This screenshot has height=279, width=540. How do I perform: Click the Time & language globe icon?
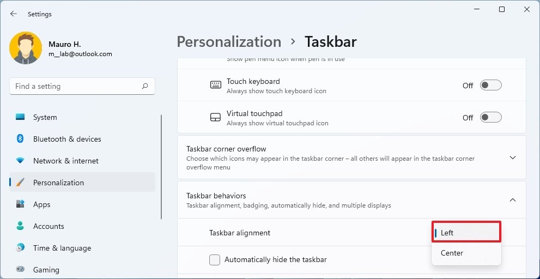20,247
